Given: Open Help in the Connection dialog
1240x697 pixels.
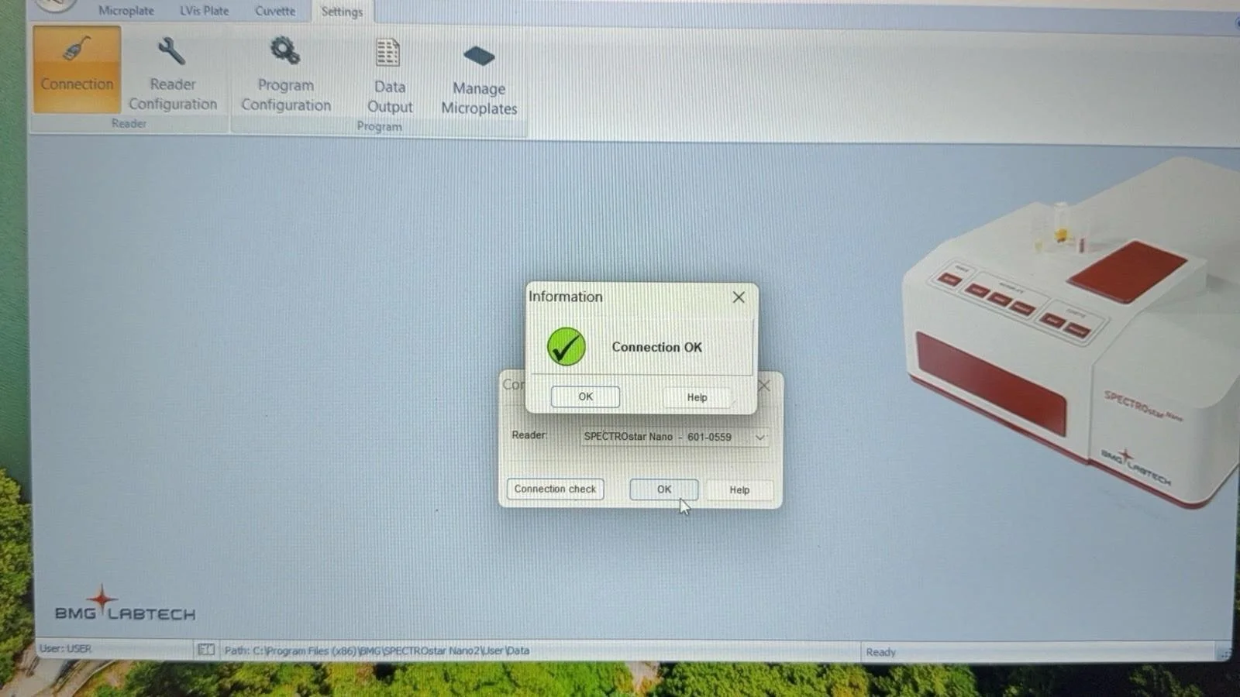Looking at the screenshot, I should [x=739, y=490].
